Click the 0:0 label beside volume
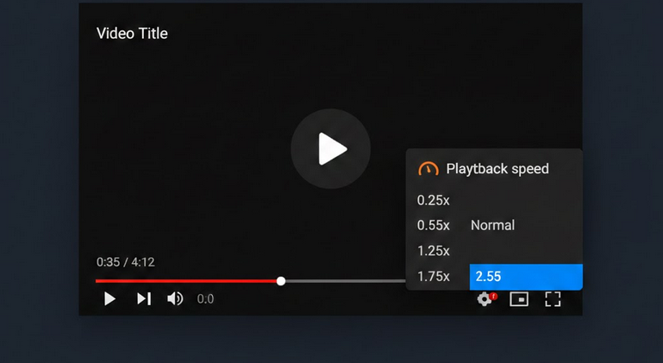This screenshot has height=363, width=663. click(205, 298)
